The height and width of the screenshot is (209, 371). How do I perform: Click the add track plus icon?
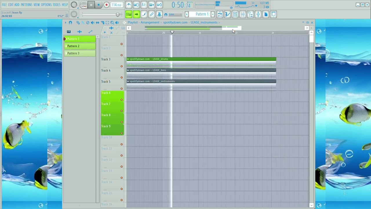tap(105, 32)
